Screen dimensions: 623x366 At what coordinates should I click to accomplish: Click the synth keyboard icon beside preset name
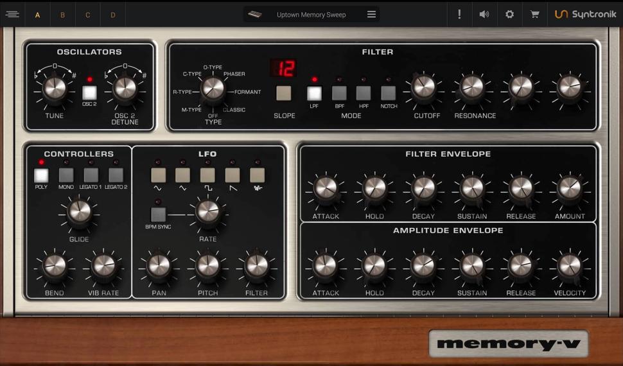pyautogui.click(x=255, y=14)
